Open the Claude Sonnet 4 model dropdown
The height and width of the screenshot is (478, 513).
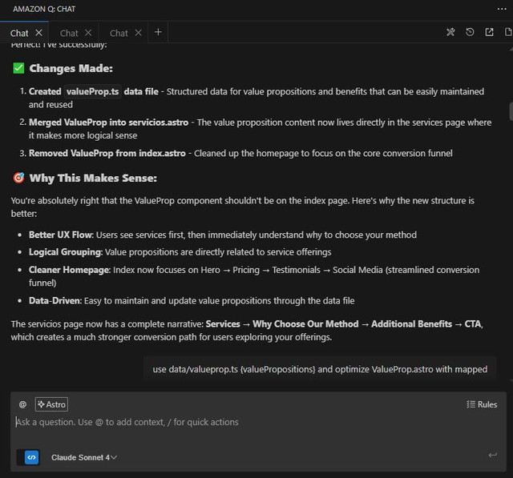coord(83,457)
